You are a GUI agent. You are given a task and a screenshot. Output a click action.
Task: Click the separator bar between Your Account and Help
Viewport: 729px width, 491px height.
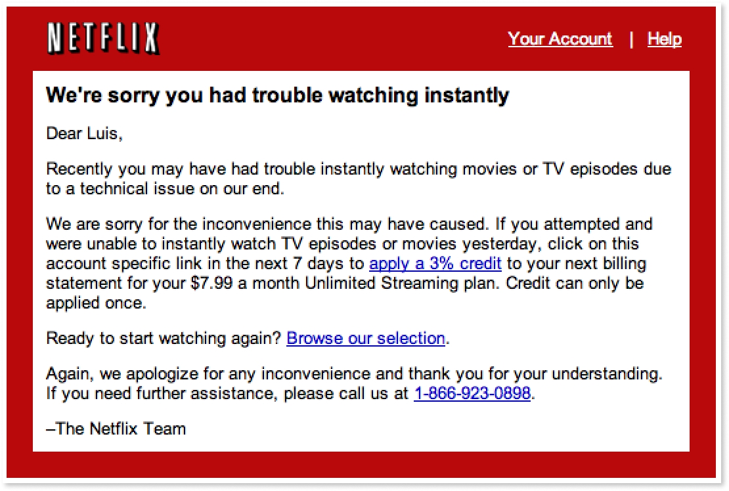point(631,39)
